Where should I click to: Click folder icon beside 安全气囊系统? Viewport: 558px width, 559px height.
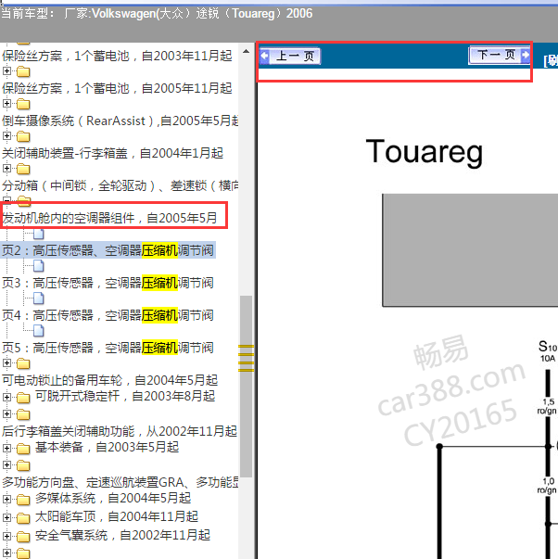pos(23,536)
